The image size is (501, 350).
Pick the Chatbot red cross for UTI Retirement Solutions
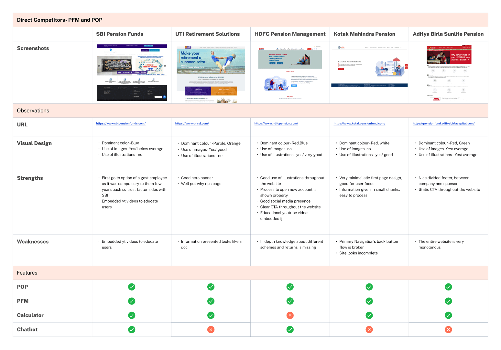[x=211, y=330]
